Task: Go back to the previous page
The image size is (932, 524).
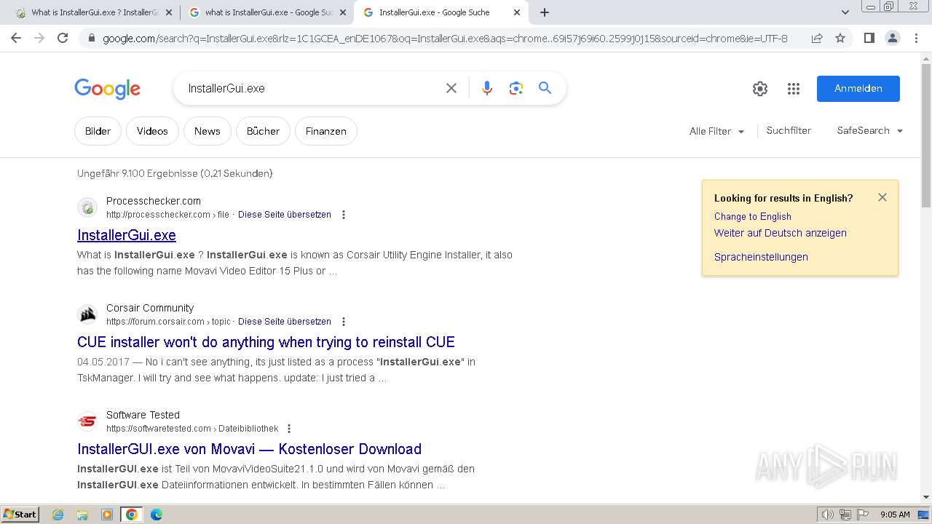Action: pos(16,38)
